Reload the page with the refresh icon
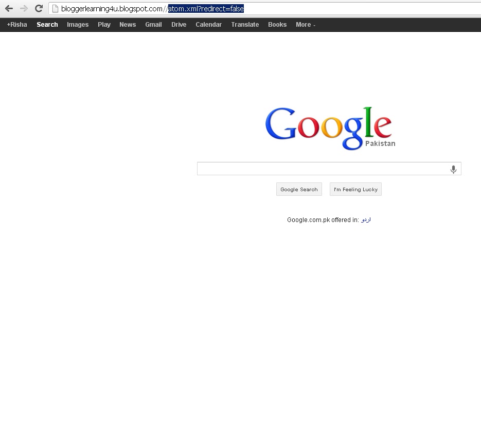 39,9
